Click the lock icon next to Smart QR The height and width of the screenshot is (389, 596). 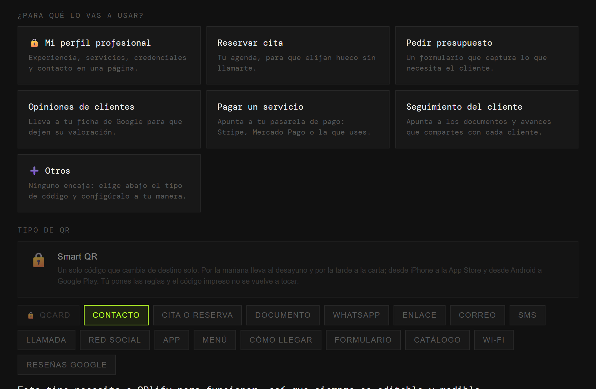(x=39, y=260)
